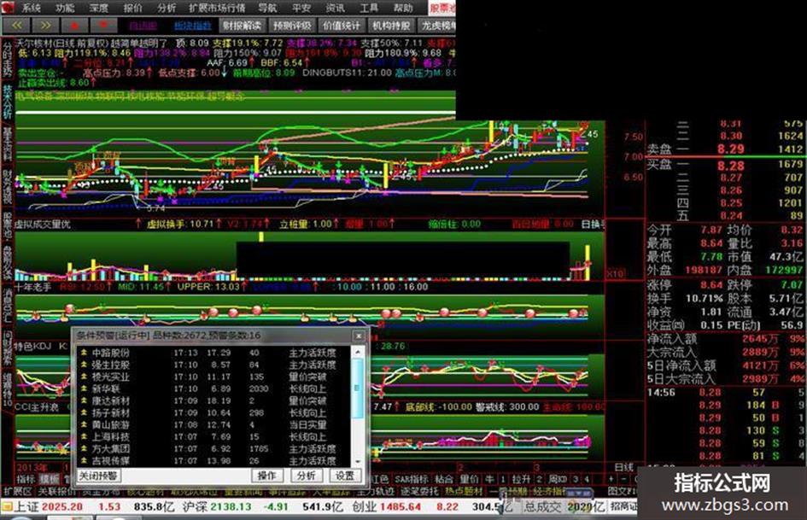Select the 量价 bottom tab
Image resolution: width=807 pixels, height=520 pixels.
click(x=469, y=479)
